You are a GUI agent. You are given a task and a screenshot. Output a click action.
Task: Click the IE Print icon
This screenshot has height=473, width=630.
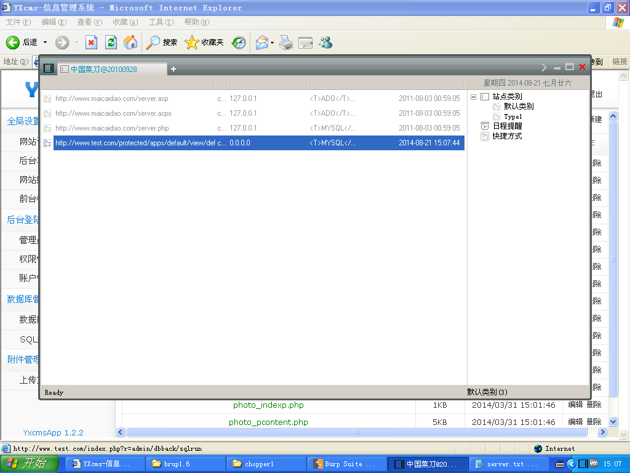click(286, 42)
